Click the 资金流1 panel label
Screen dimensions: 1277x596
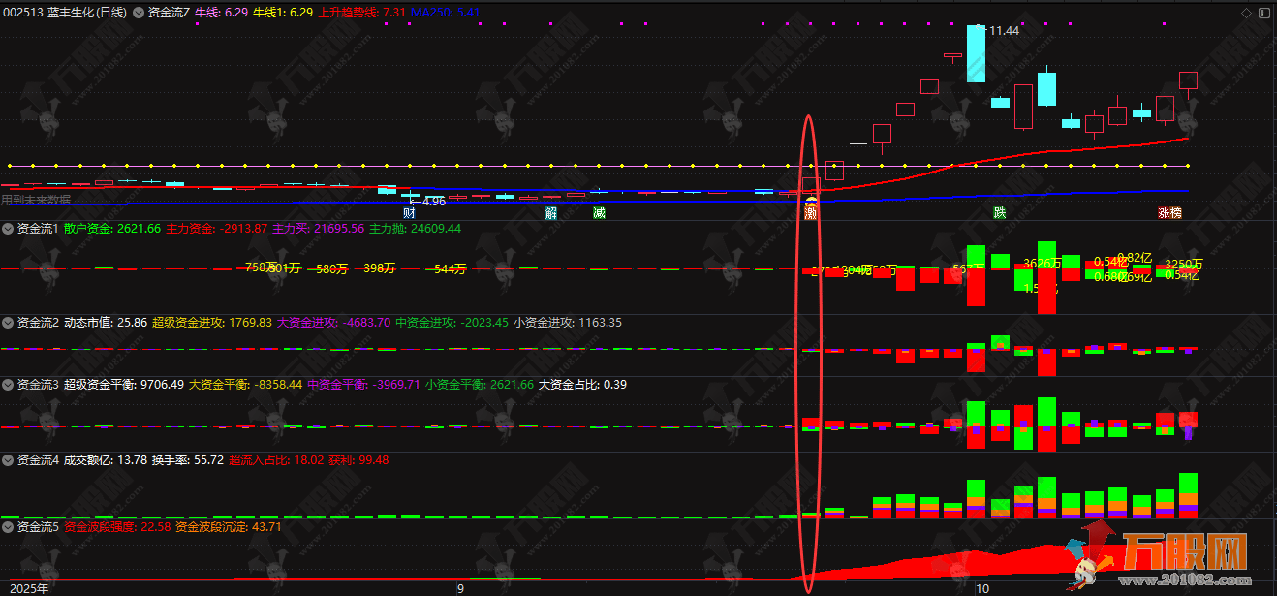coord(38,229)
